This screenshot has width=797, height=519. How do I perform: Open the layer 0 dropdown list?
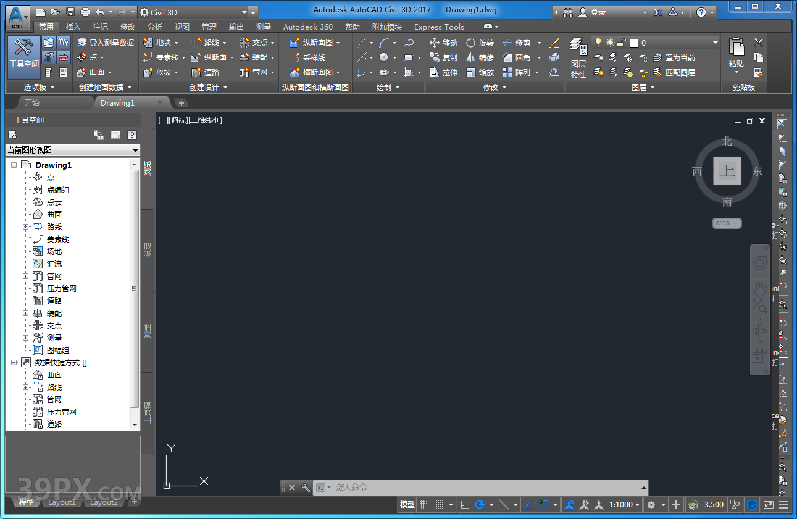[655, 43]
